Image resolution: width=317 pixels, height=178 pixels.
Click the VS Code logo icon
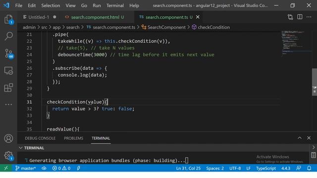[6, 5]
